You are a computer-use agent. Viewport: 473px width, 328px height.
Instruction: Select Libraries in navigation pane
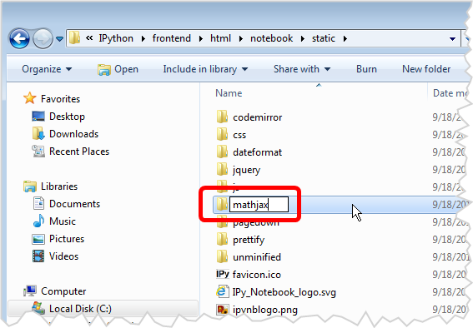pos(59,186)
